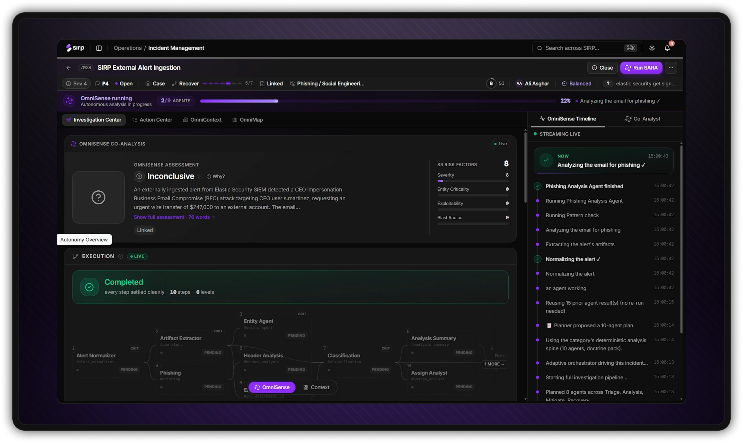
Task: Click the Normalizing the alert ✓ check icon
Action: pos(537,259)
